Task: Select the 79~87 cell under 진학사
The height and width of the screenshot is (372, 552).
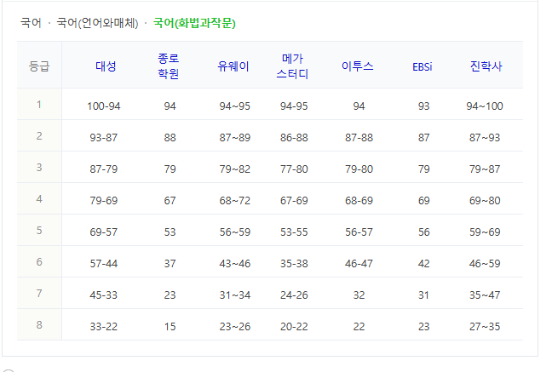Action: (485, 169)
